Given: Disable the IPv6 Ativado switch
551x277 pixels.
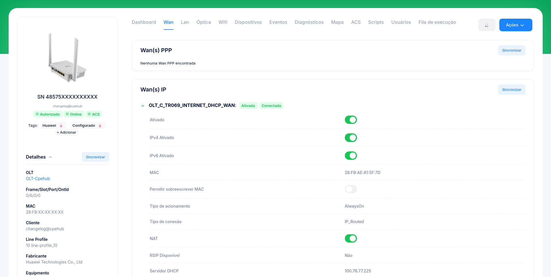Looking at the screenshot, I should coord(351,156).
